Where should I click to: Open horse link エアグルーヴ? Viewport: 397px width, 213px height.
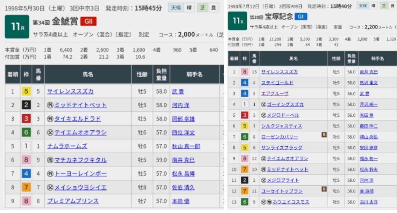tap(274, 94)
